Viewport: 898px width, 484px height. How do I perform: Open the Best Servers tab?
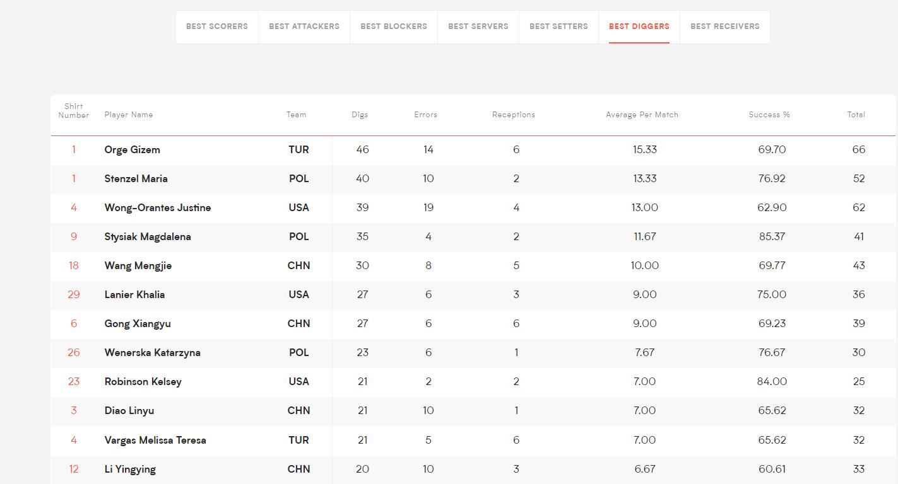click(478, 26)
